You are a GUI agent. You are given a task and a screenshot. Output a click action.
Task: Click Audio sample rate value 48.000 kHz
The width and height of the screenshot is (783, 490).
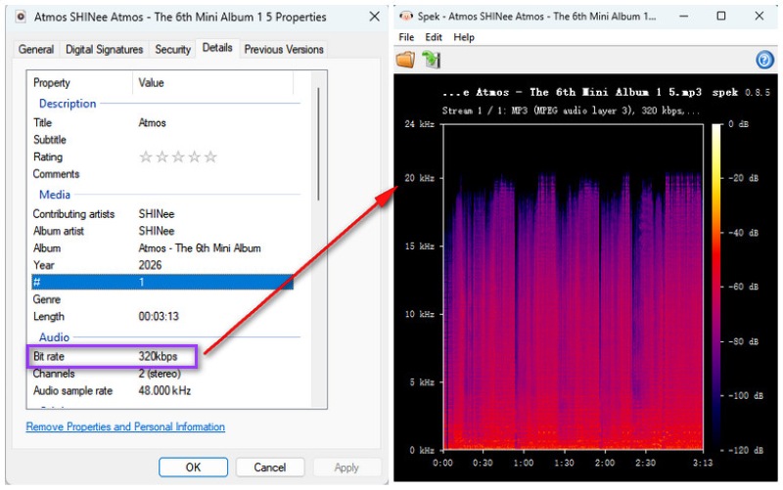coord(164,390)
